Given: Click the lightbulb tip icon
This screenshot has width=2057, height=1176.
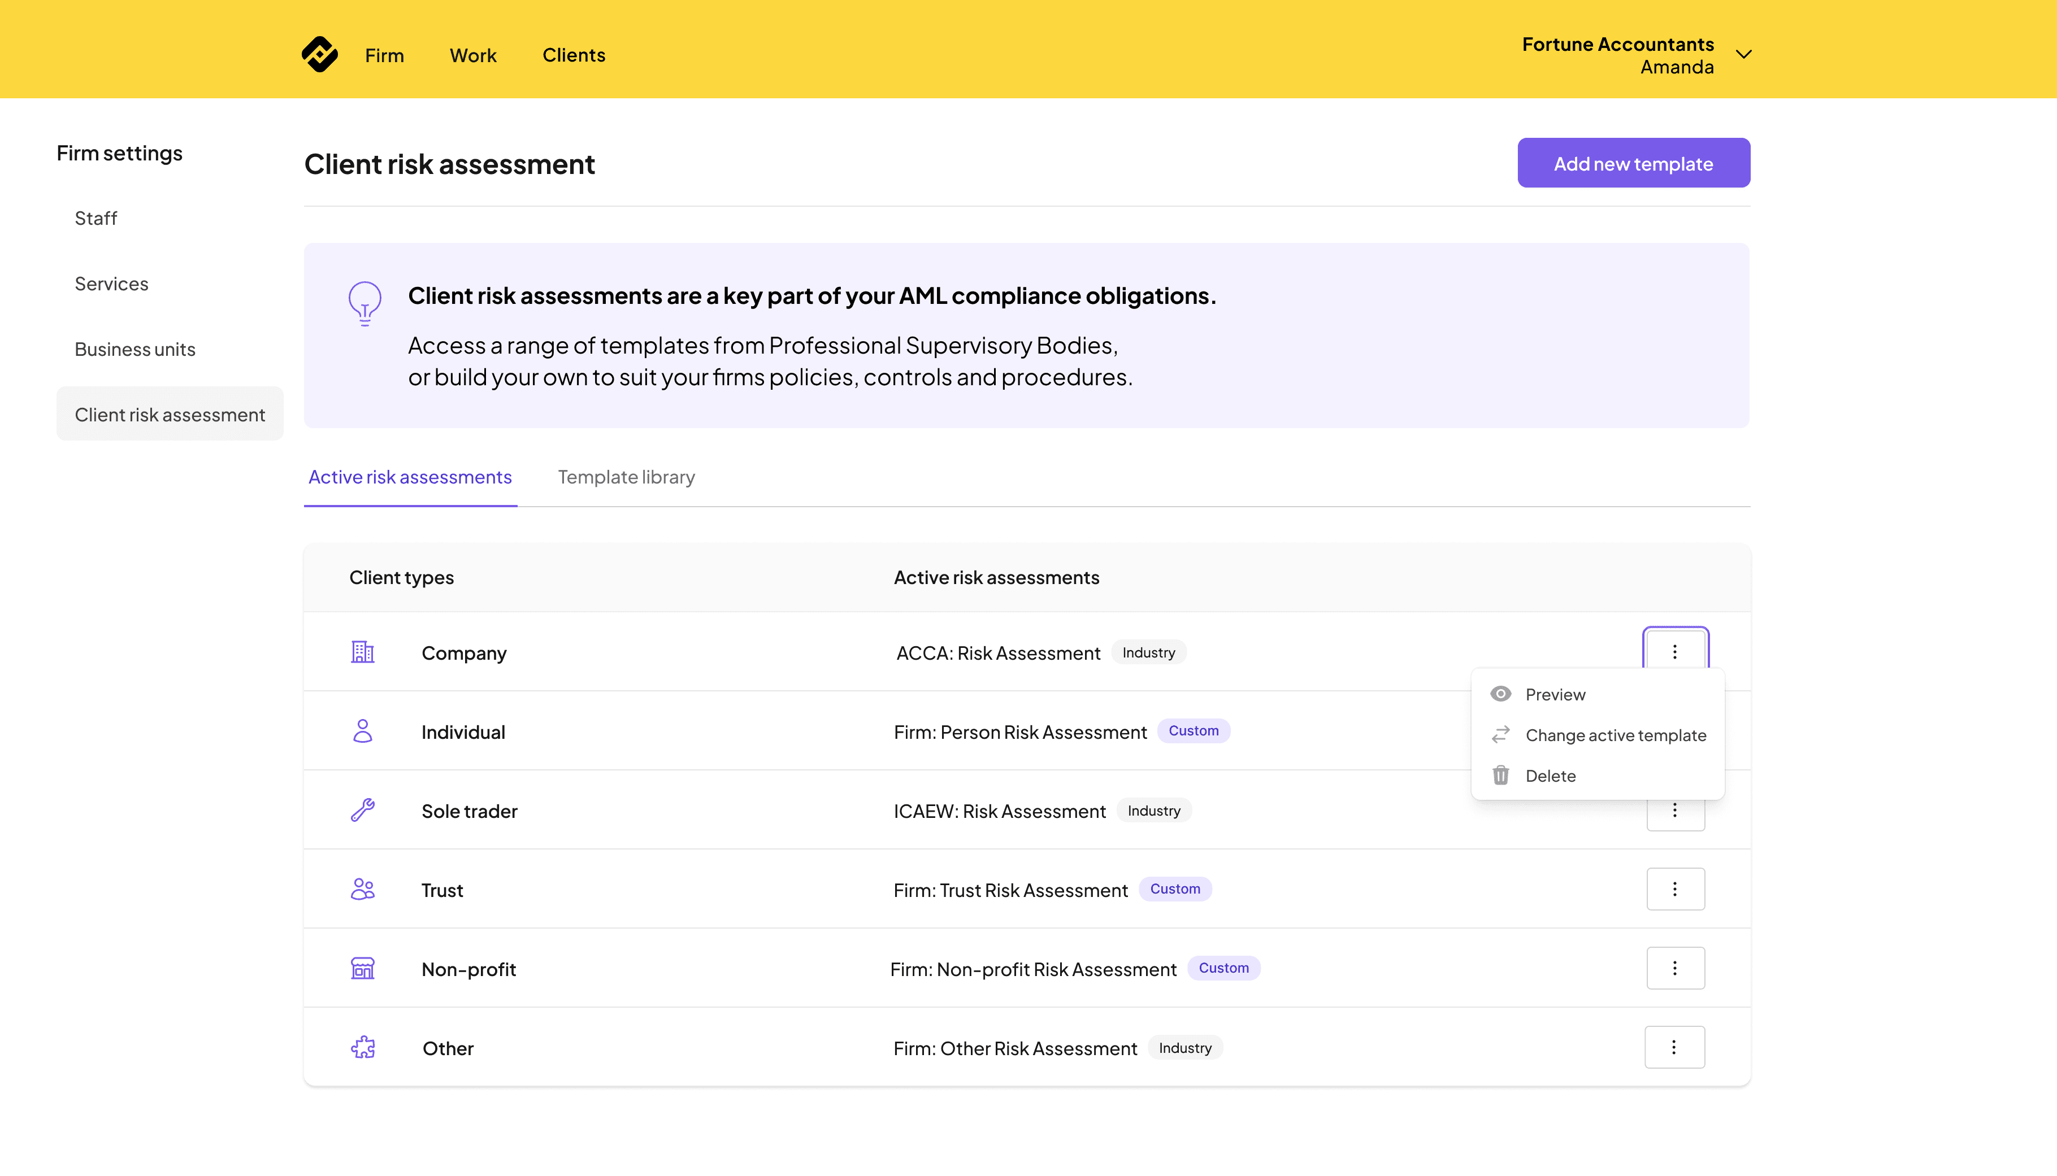Looking at the screenshot, I should 364,303.
